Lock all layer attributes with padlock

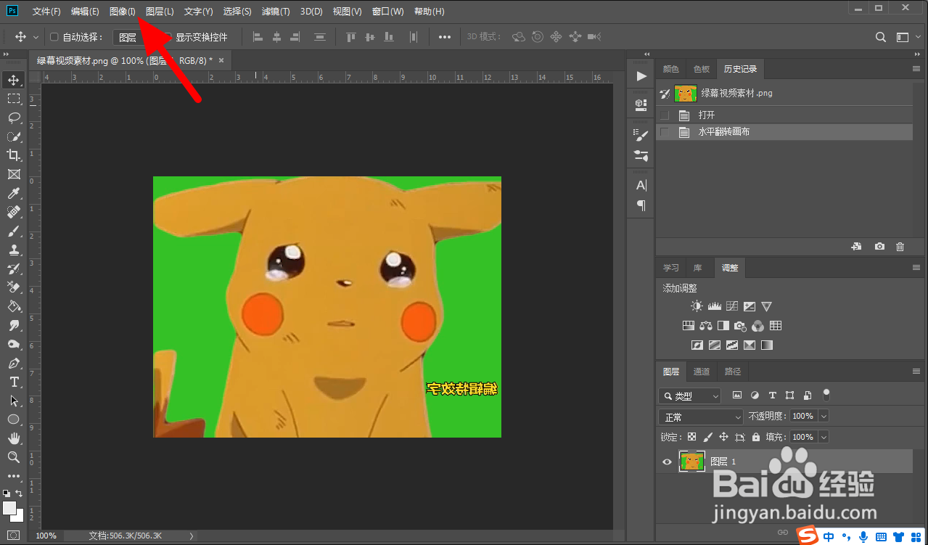[x=756, y=437]
